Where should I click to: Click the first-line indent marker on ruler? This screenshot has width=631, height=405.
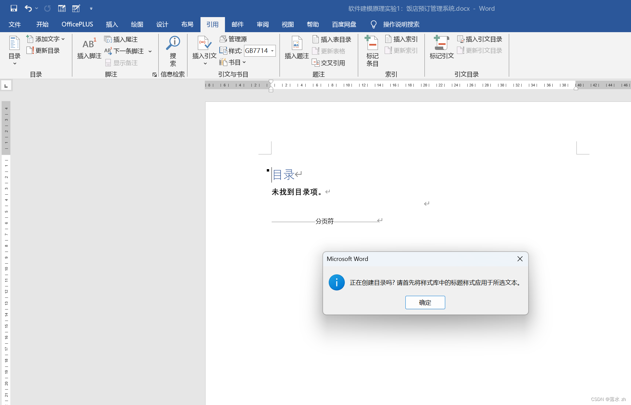pos(271,82)
